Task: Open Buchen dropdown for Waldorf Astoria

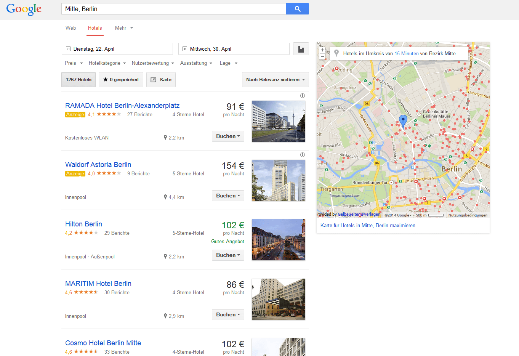Action: 228,196
